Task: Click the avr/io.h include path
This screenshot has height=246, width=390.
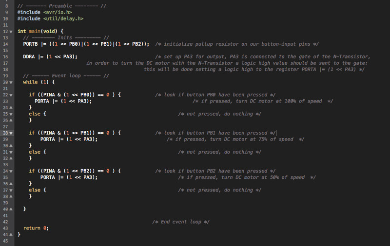Action: [58, 13]
